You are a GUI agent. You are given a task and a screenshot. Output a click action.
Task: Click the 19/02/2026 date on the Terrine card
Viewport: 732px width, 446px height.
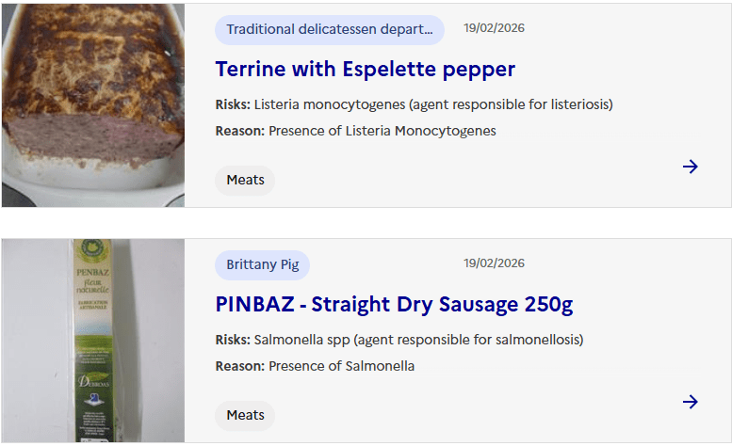coord(494,28)
